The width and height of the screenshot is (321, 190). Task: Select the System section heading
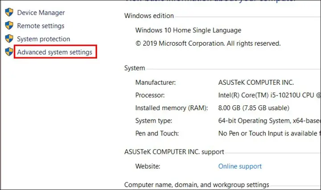pos(135,68)
